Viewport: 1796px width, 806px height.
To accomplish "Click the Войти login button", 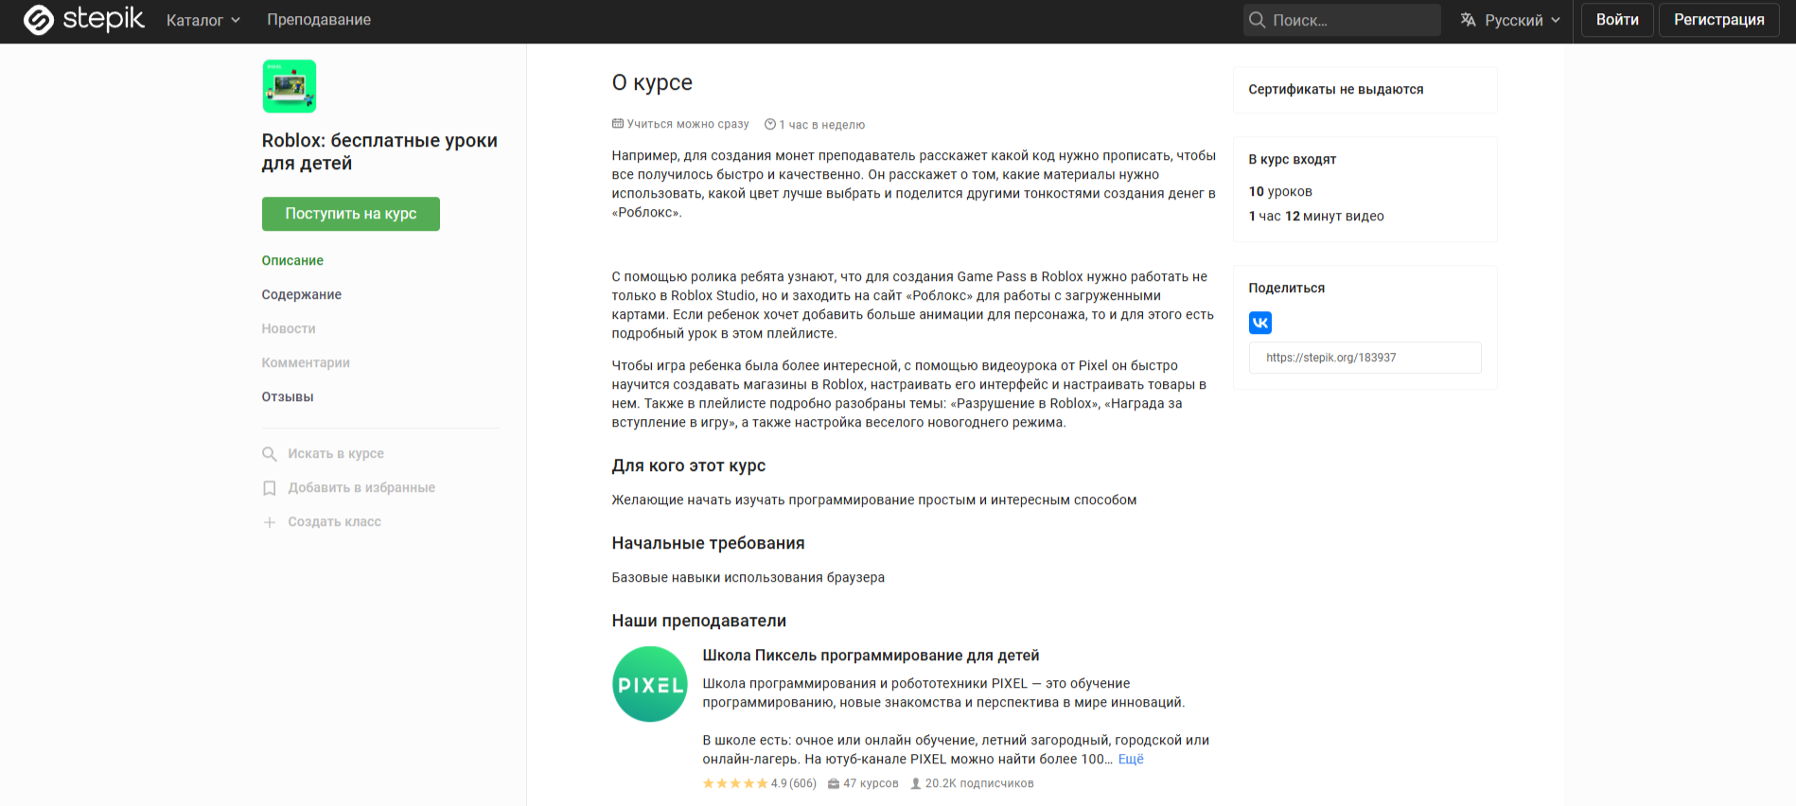I will coord(1616,20).
